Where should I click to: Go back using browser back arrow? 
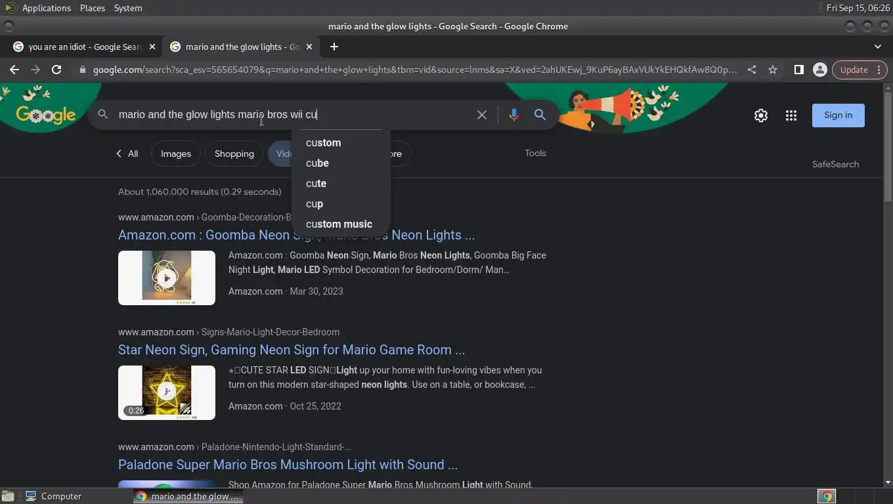pyautogui.click(x=14, y=70)
